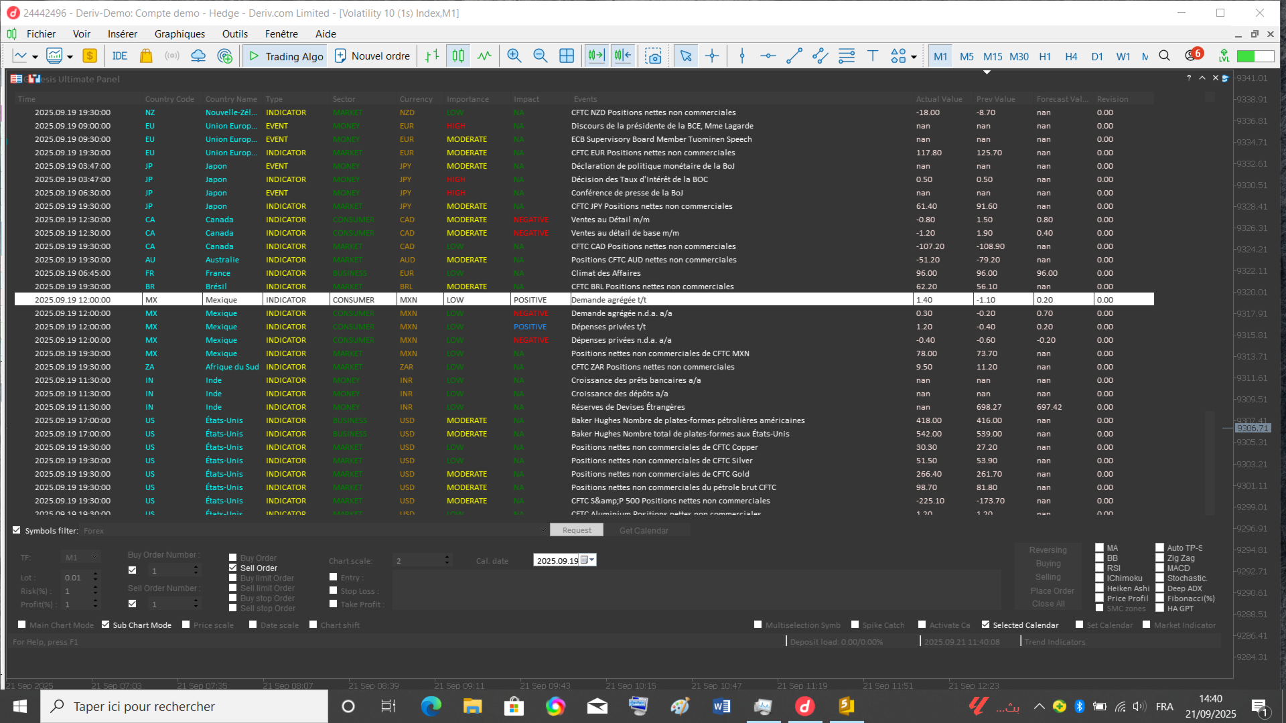Click the green level progress bar

(1255, 56)
